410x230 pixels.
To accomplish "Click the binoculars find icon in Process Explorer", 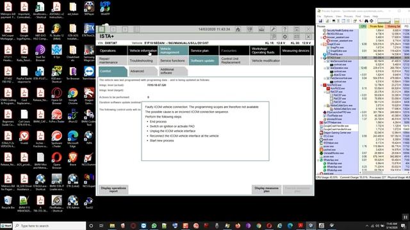I will pos(366,21).
